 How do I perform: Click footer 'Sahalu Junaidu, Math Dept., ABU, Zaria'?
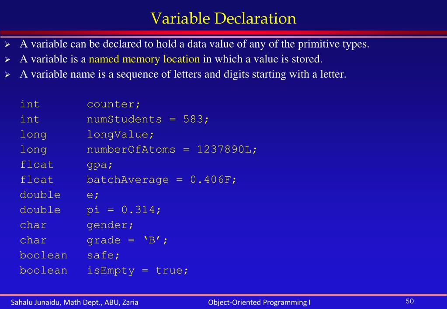pos(75,302)
